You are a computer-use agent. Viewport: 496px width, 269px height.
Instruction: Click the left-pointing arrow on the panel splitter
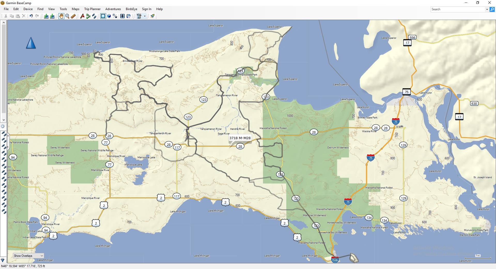[x=8, y=135]
